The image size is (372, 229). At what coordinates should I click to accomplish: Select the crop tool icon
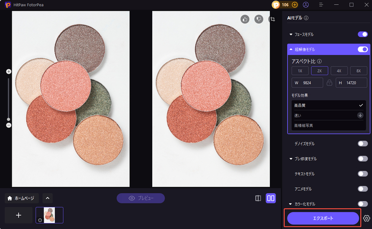(273, 19)
